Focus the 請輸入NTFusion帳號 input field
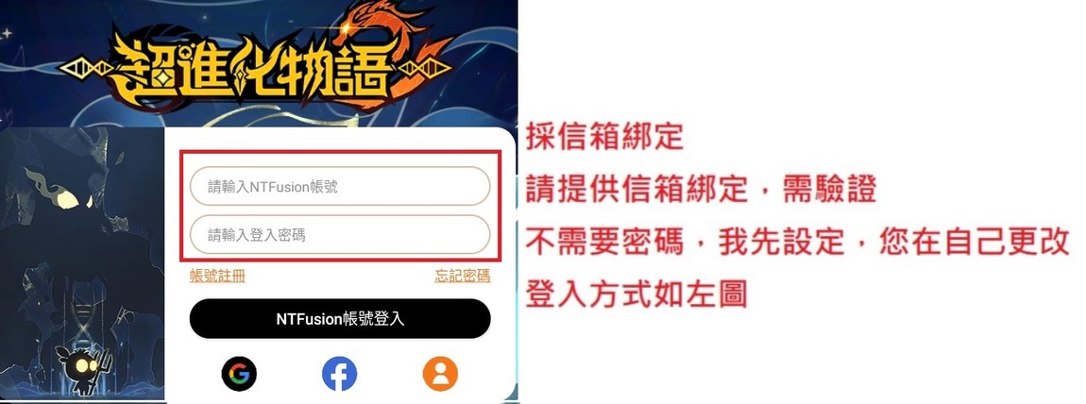 coord(340,186)
